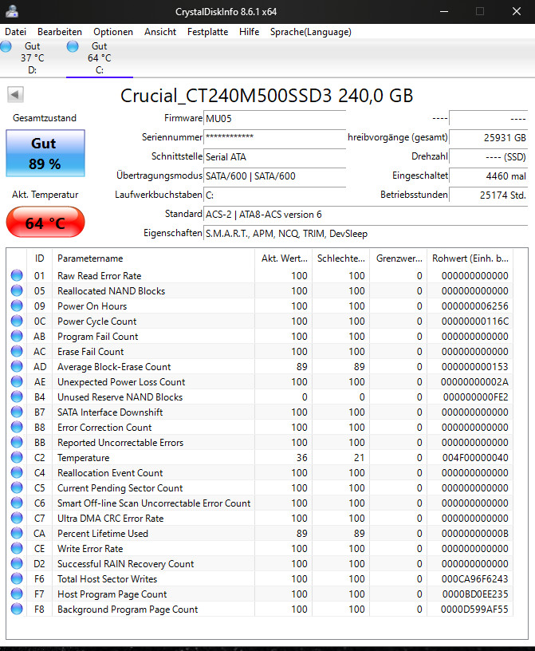The width and height of the screenshot is (535, 651).
Task: Click status orb for Background Program Page Count
Action: [17, 609]
